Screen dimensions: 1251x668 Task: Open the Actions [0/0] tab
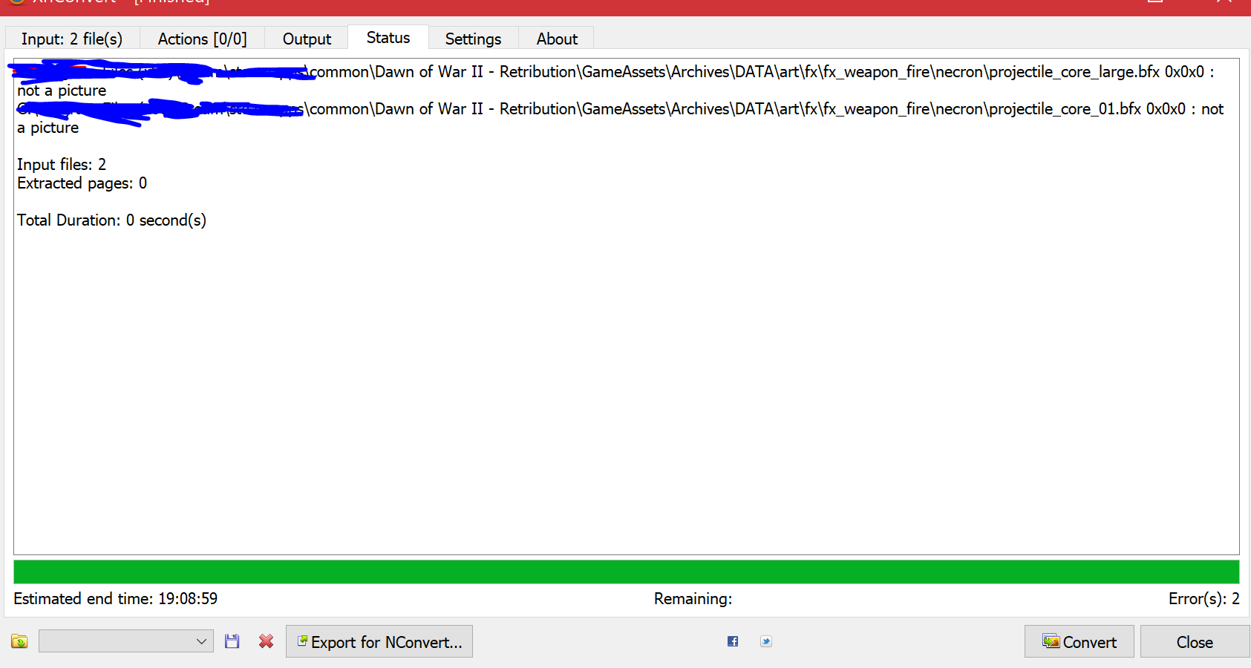coord(202,39)
